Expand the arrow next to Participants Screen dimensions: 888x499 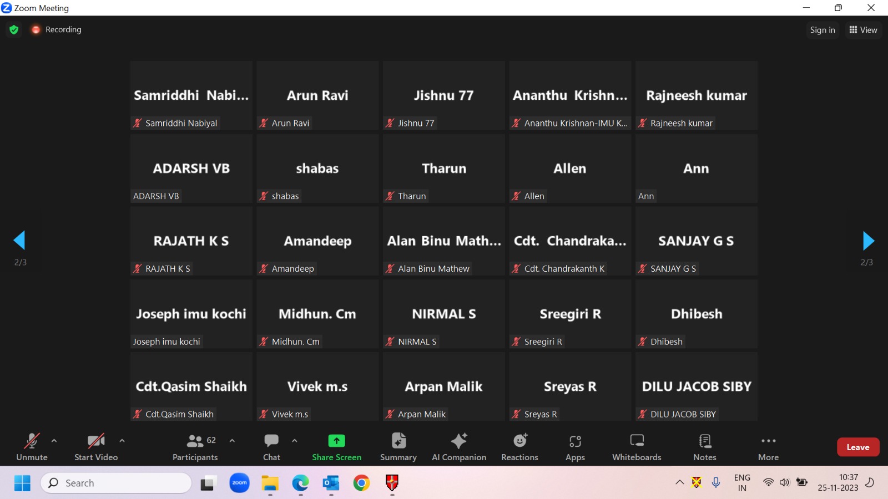coord(232,441)
